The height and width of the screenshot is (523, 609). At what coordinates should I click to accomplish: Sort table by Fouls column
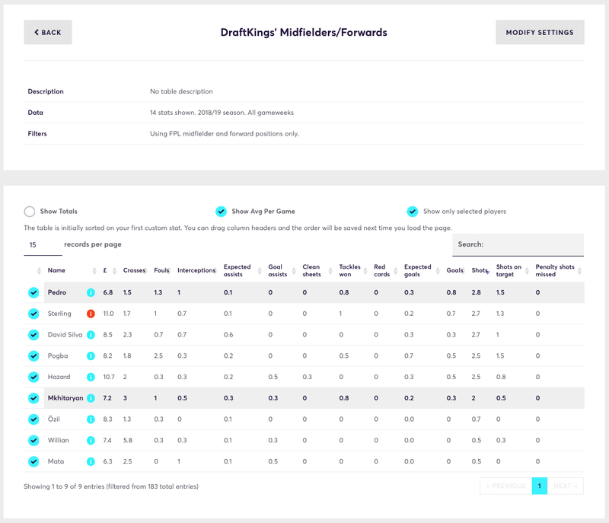pos(161,270)
